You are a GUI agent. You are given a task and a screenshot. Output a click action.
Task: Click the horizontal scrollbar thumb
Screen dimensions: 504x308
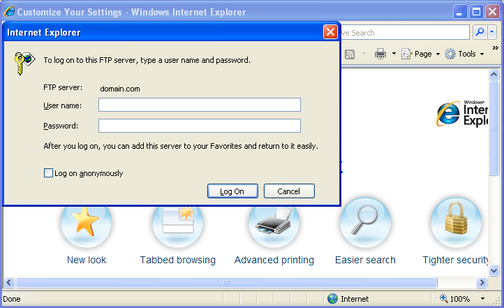[226, 283]
